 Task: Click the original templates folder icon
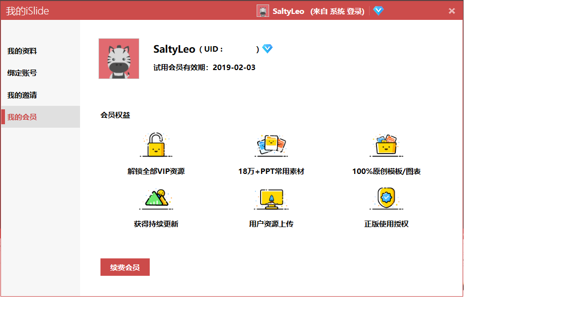(386, 145)
